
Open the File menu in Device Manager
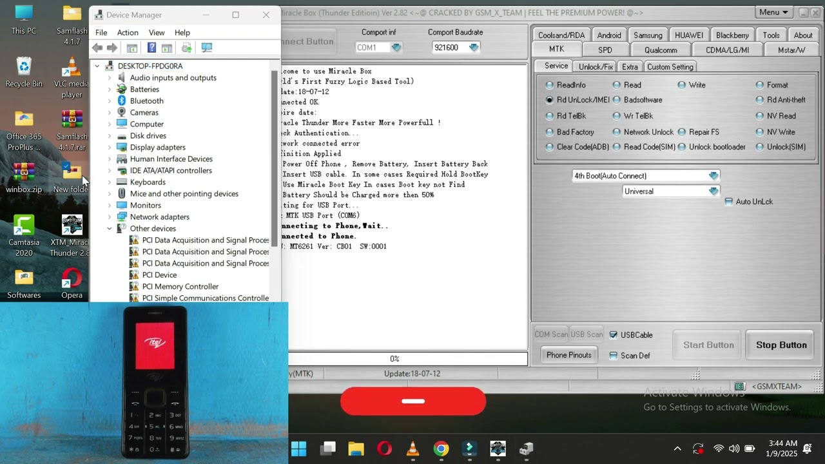101,33
